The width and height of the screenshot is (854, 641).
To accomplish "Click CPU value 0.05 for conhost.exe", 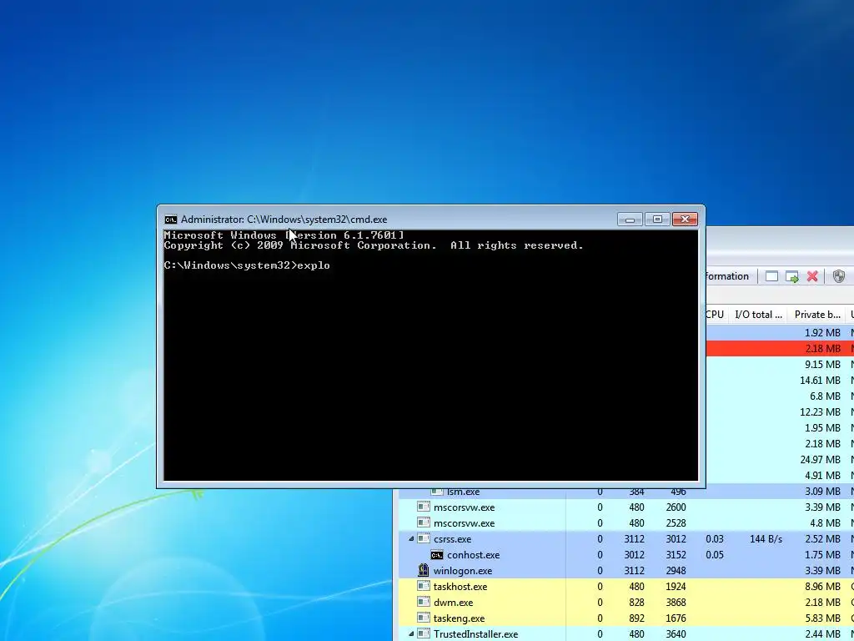I will 715,555.
